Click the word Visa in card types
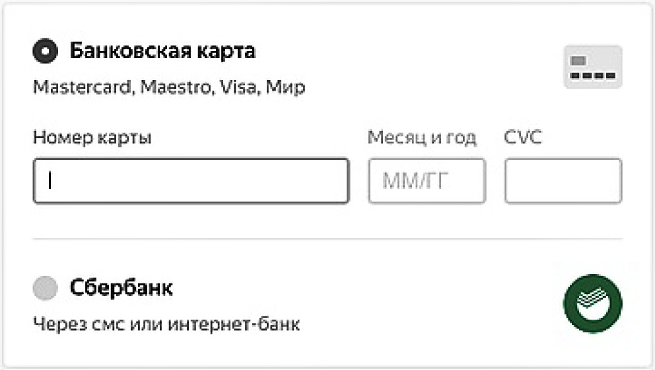Image resolution: width=655 pixels, height=370 pixels. [x=237, y=87]
